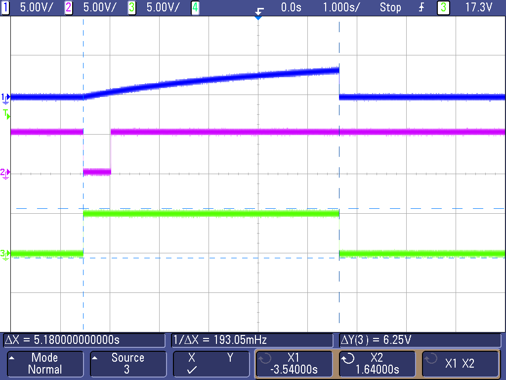Select the channel 4 icon in top bar
The image size is (506, 380).
pos(195,8)
